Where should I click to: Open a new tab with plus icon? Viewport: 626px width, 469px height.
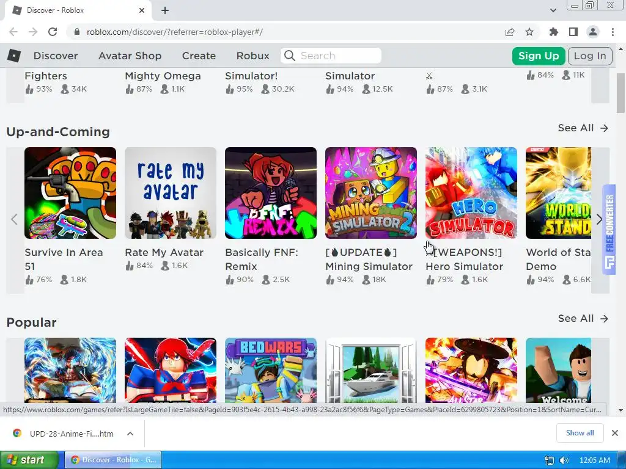165,11
